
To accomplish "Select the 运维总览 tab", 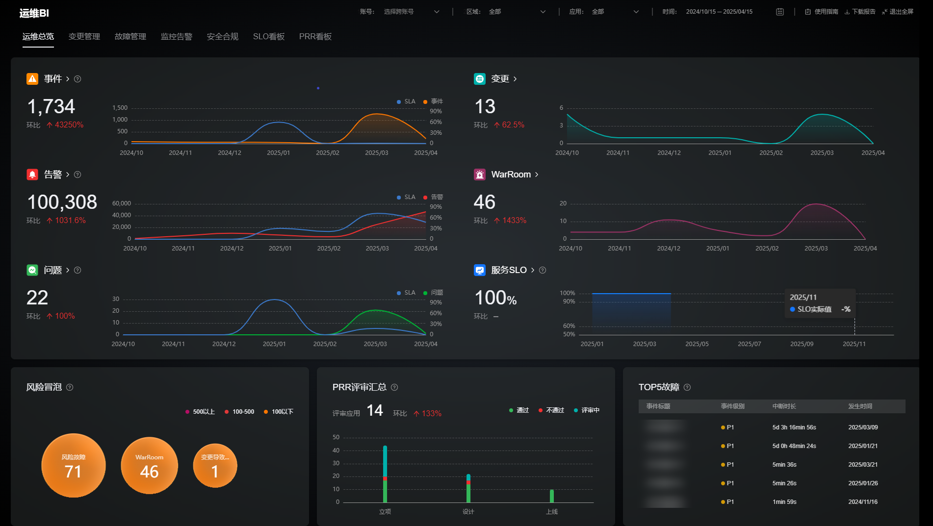I will (38, 37).
